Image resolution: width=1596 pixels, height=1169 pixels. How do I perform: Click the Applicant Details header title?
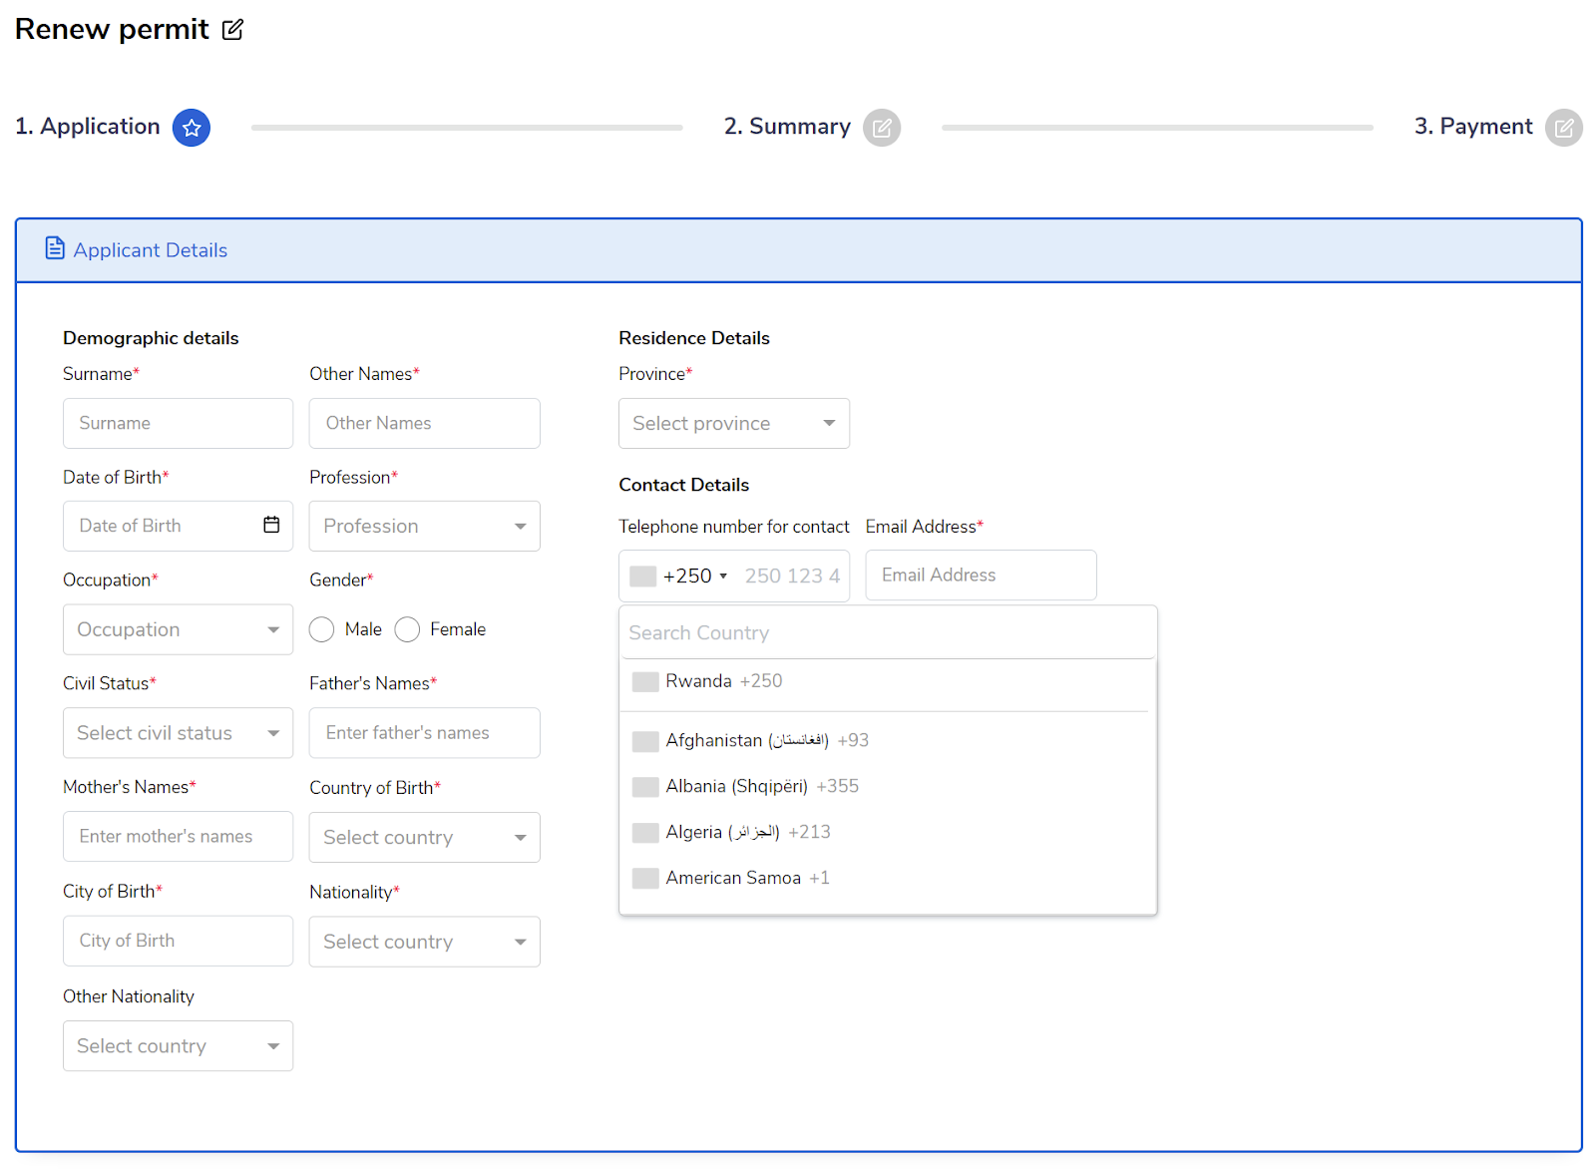coord(151,250)
